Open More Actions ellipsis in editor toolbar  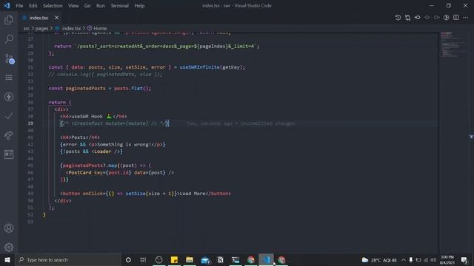pyautogui.click(x=466, y=18)
